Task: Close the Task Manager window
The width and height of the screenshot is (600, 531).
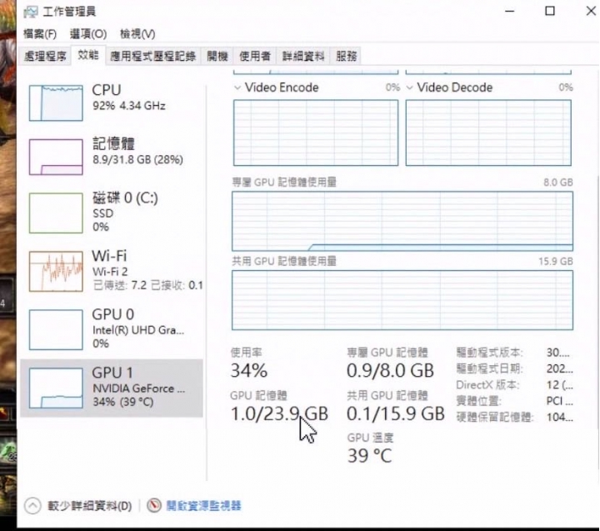Action: 591,11
